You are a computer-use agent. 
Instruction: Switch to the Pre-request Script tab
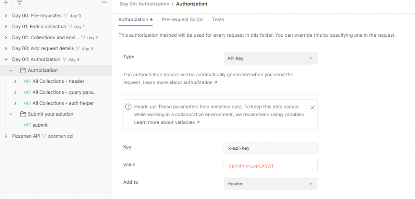(x=182, y=19)
